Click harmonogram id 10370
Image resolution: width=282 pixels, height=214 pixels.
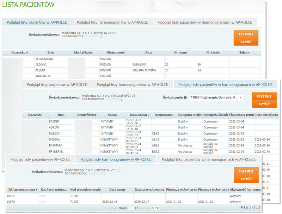[x=11, y=202]
